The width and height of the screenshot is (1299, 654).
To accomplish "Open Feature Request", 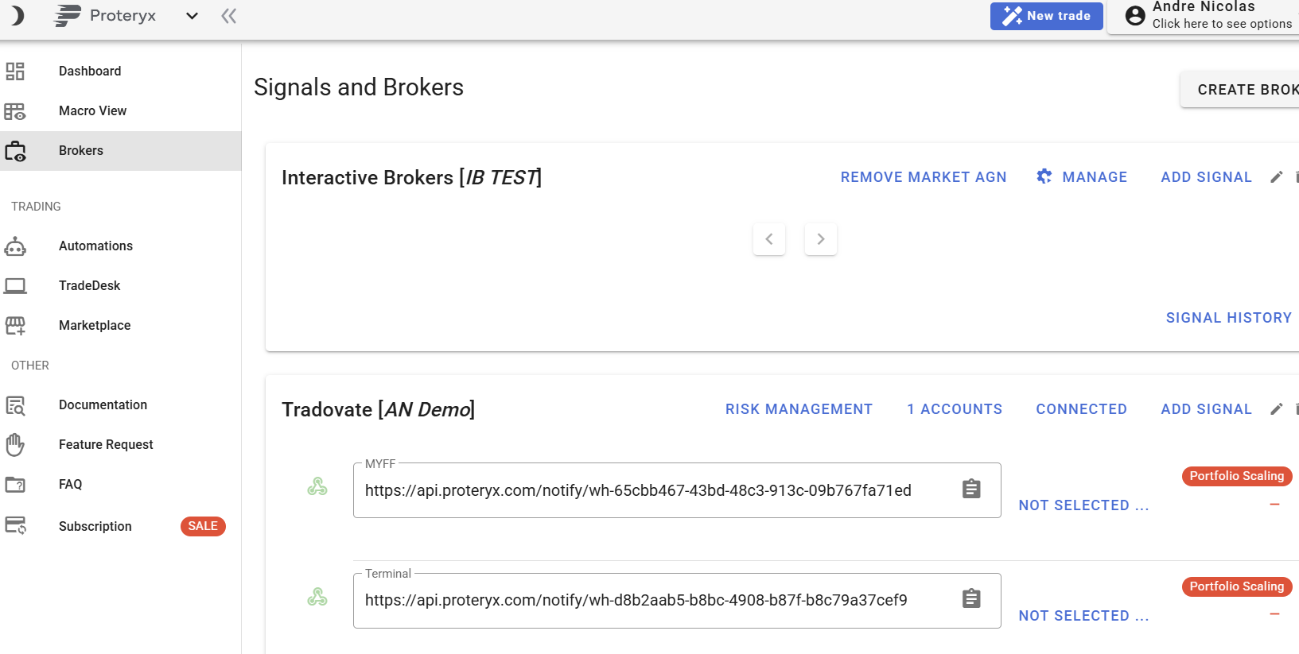I will click(x=106, y=445).
